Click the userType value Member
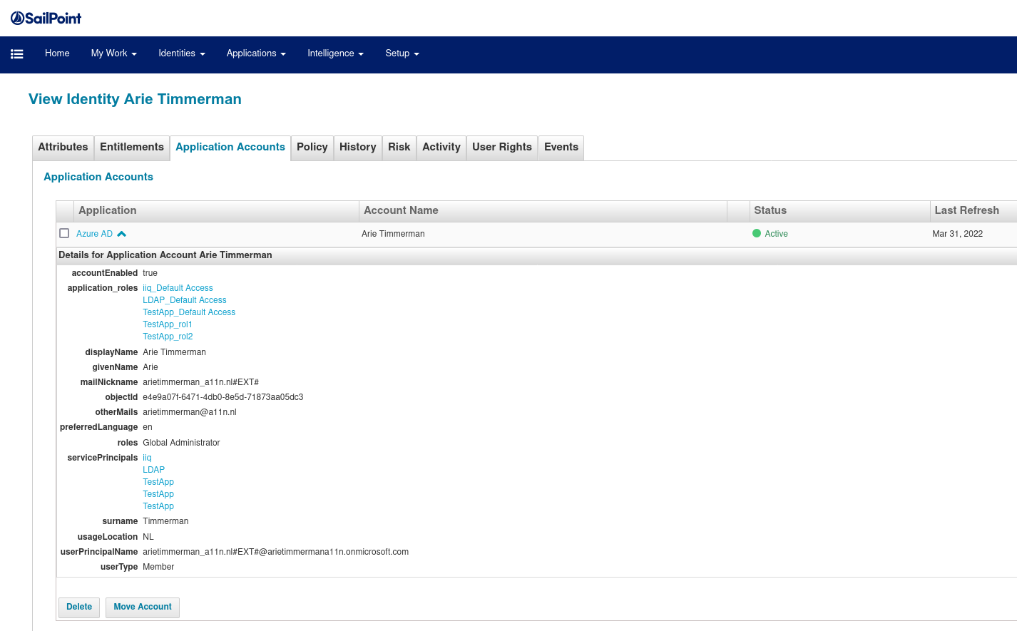The image size is (1017, 631). (158, 567)
